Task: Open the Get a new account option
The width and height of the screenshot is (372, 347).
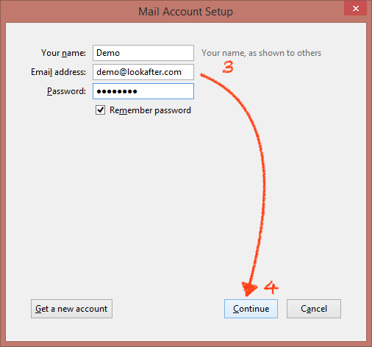Action: [x=71, y=309]
